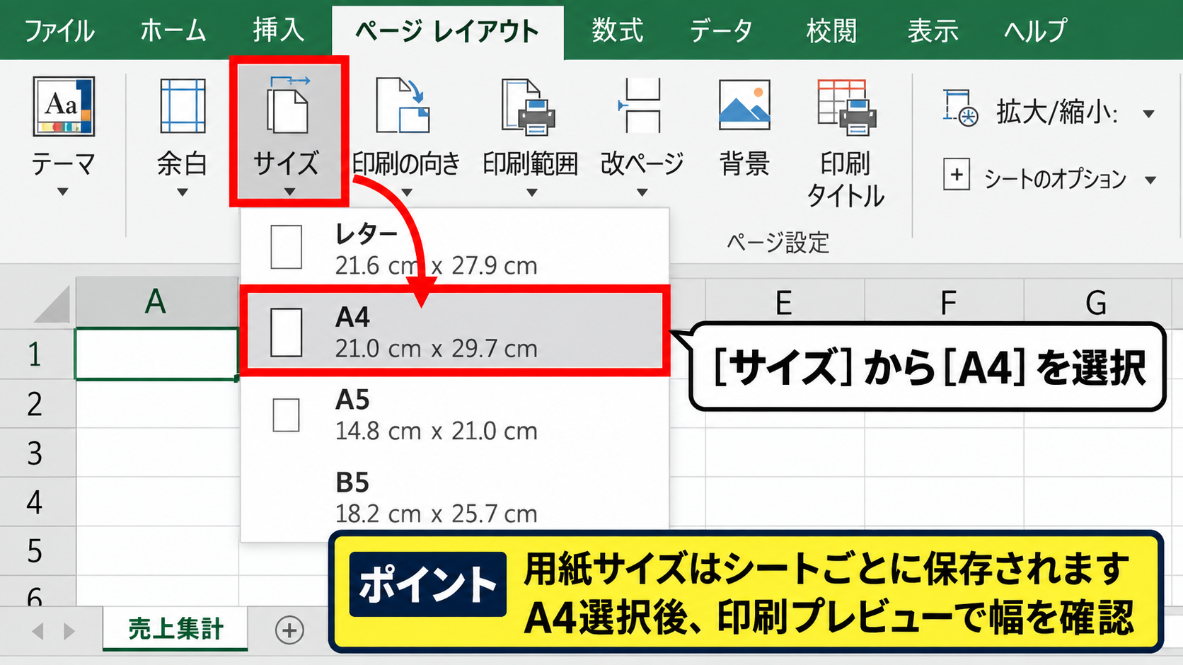Open the 印刷範囲 print area icon
The width and height of the screenshot is (1183, 665).
(x=529, y=107)
